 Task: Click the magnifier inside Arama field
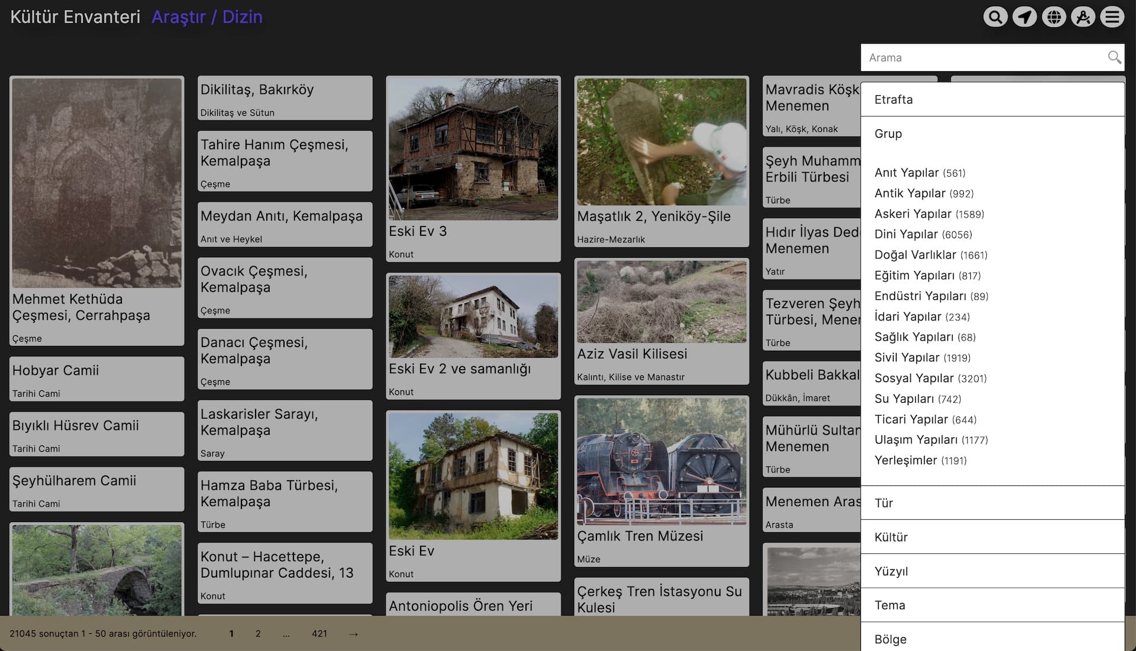point(1114,57)
